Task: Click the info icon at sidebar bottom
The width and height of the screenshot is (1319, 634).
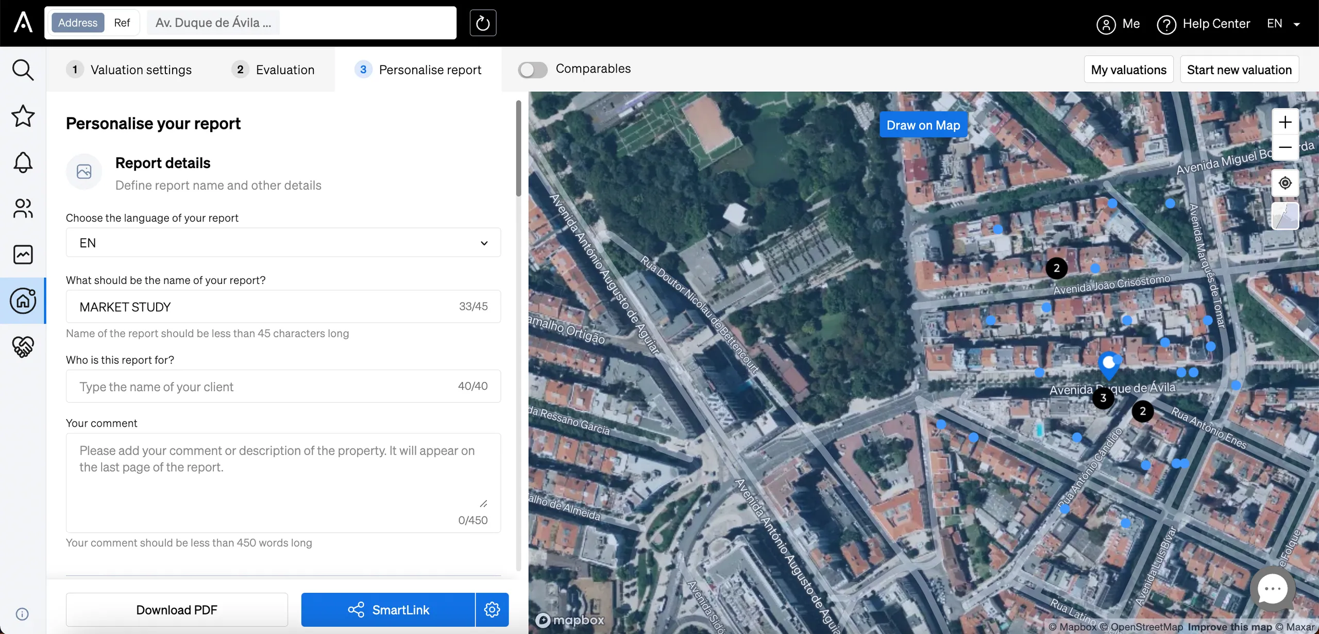Action: [x=22, y=613]
